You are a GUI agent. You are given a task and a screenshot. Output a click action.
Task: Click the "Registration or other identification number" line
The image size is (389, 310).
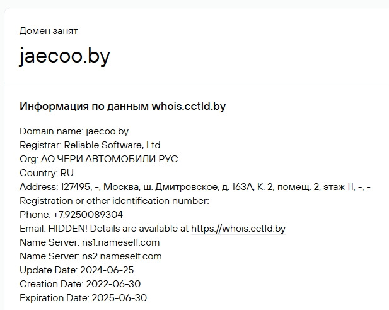114,201
